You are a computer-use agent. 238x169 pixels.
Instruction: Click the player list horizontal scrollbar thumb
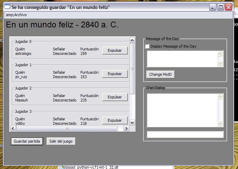pyautogui.click(x=67, y=129)
